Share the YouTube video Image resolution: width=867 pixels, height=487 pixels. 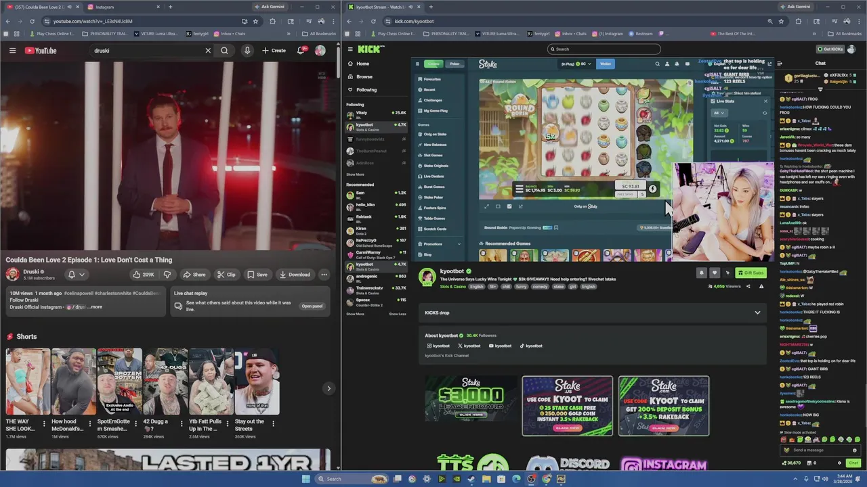pos(194,275)
